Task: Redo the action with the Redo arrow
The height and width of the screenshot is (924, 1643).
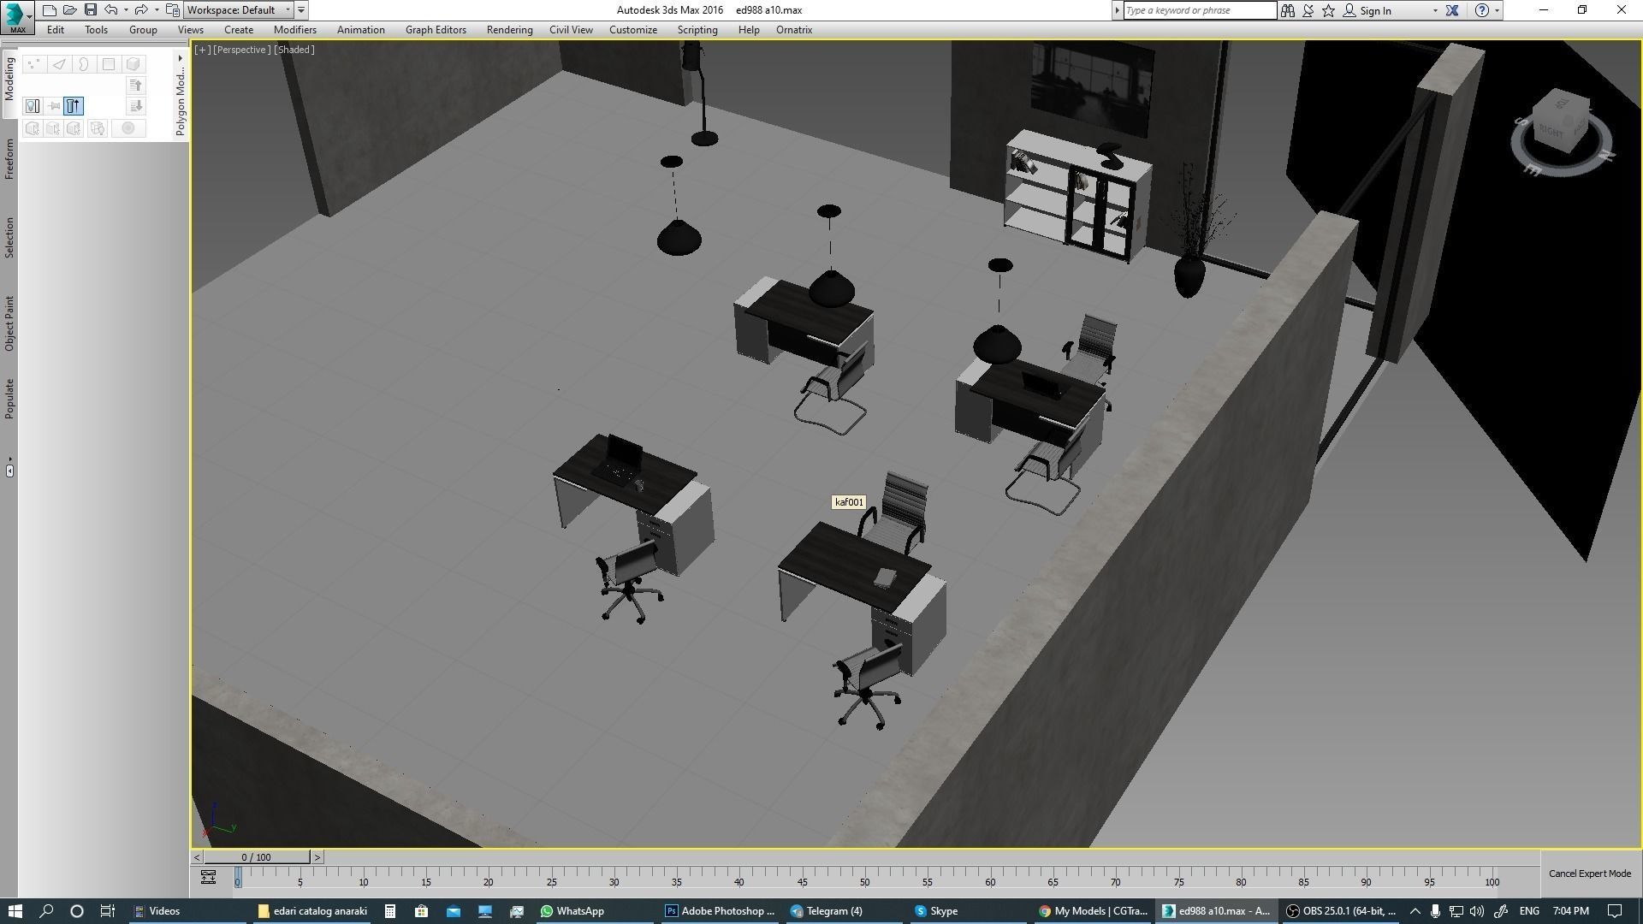Action: (x=141, y=10)
